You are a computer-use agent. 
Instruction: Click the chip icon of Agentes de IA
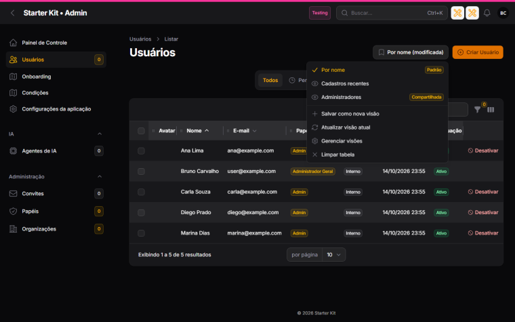13,150
